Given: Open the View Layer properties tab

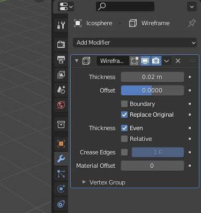Looking at the screenshot, I should point(61,74).
